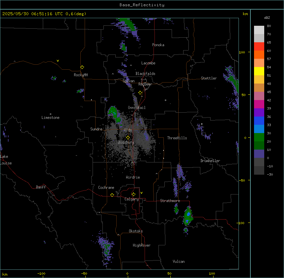Click the HighRiver label
The width and height of the screenshot is (284, 278).
[x=142, y=245]
